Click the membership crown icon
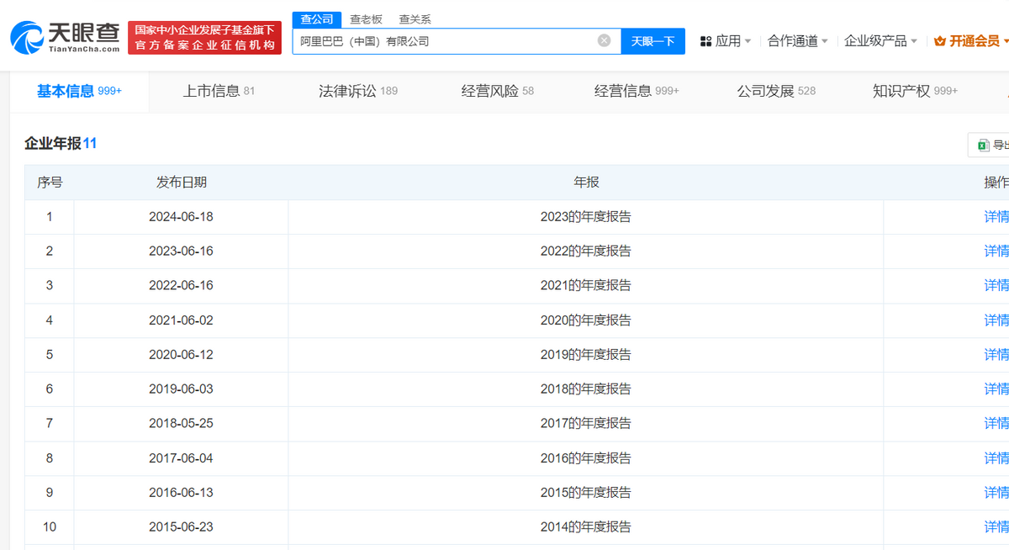Screen dimensions: 1009x550 pos(939,41)
